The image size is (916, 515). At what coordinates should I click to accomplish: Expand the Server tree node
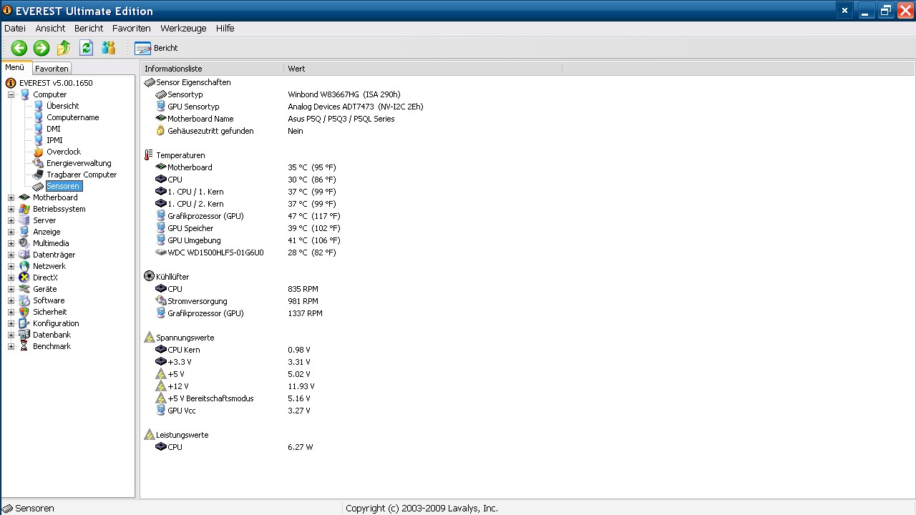[x=11, y=220]
